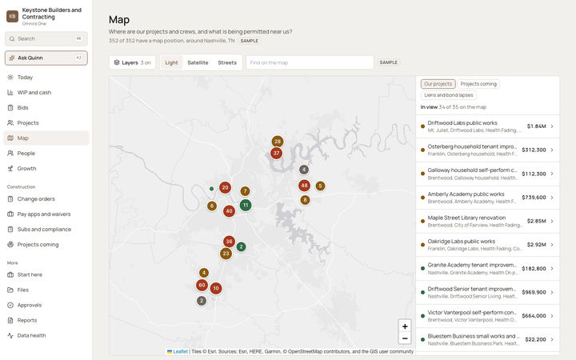Focus the Find on the map field
Viewport: 576px width, 360px height.
310,62
